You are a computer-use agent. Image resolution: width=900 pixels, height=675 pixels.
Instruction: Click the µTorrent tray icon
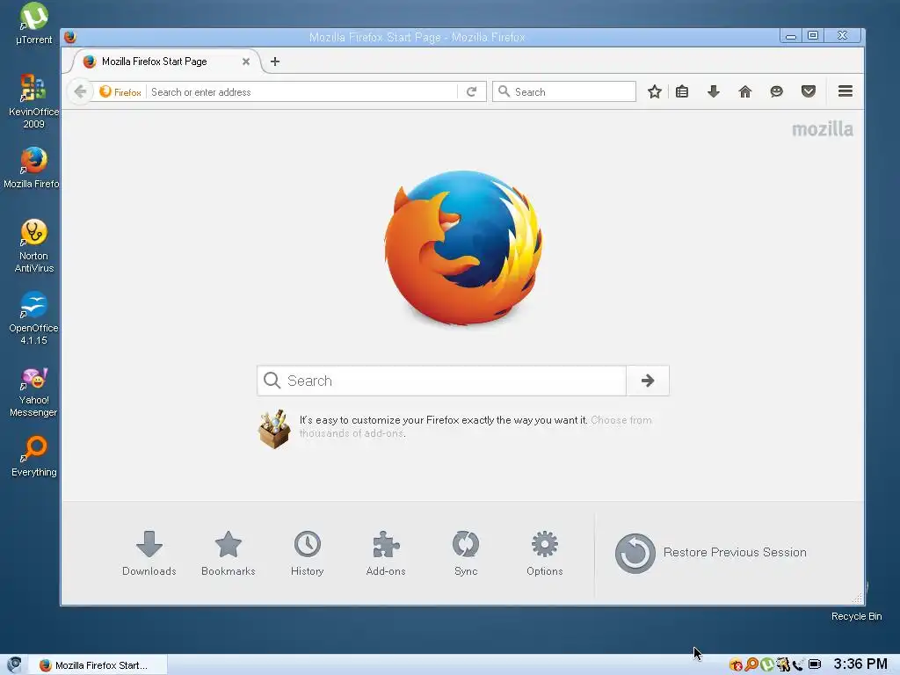click(766, 664)
